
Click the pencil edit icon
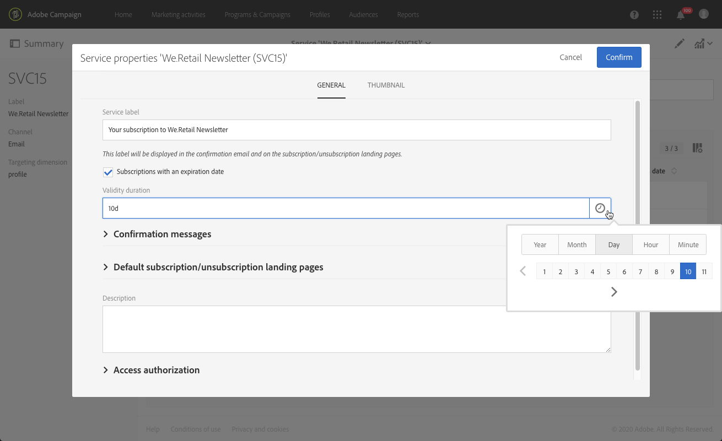[680, 43]
